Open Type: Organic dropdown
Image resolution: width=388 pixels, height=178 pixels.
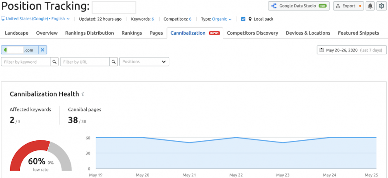[216, 19]
